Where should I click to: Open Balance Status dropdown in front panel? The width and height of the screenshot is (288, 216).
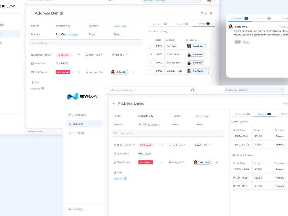(x=162, y=145)
